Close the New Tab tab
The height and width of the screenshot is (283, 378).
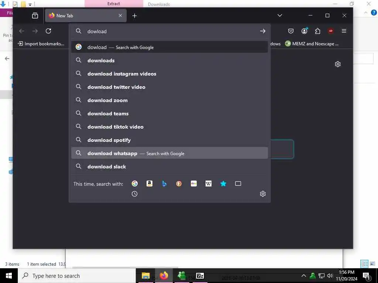[x=120, y=15]
